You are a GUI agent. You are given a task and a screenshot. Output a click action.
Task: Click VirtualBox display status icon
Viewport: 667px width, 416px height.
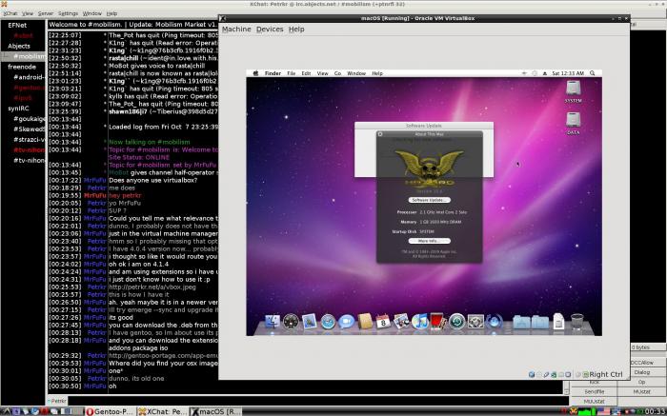point(568,374)
